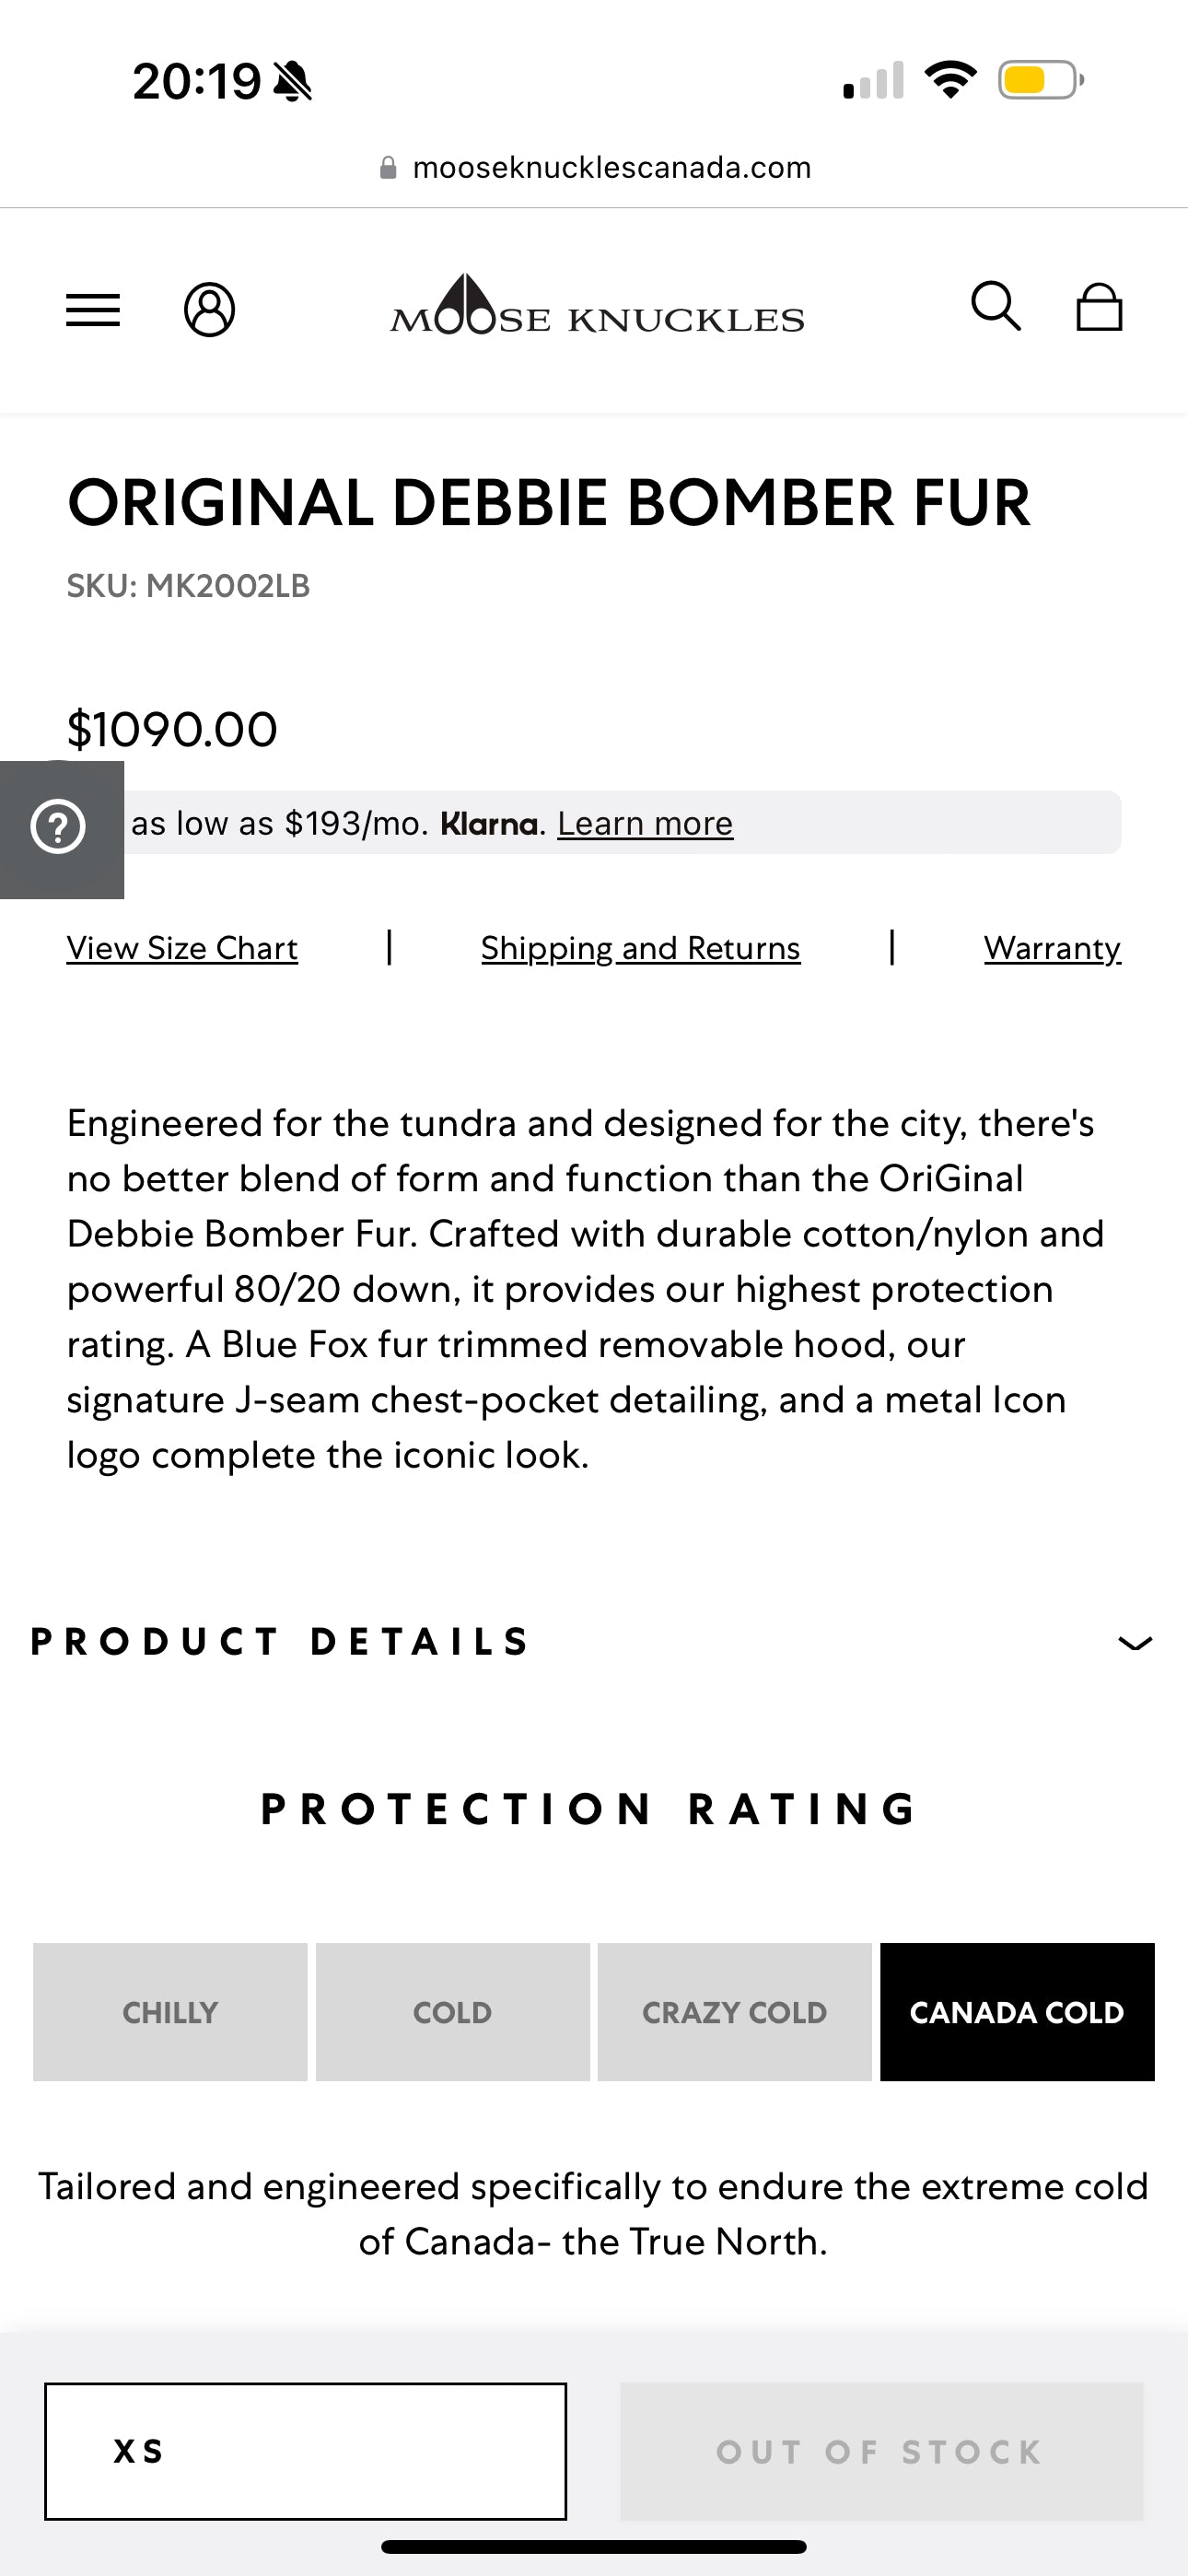Screen dimensions: 1188x2576
Task: Tap the mooseknucklescanada.com address bar
Action: pyautogui.click(x=611, y=168)
